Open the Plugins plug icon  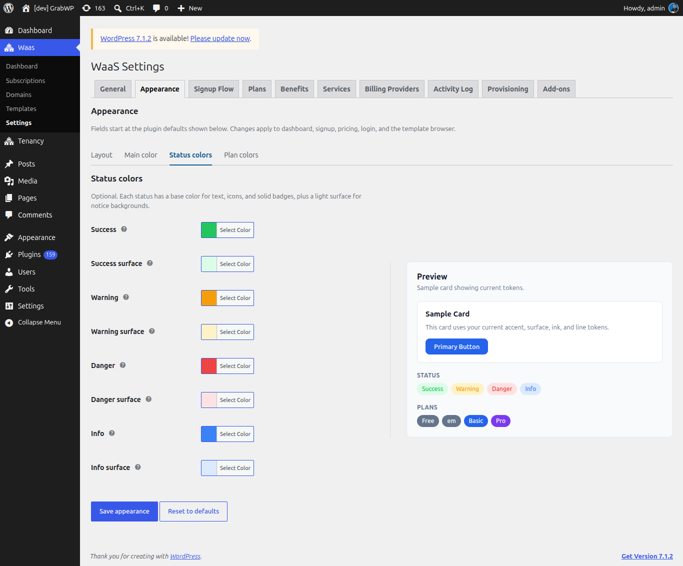9,254
